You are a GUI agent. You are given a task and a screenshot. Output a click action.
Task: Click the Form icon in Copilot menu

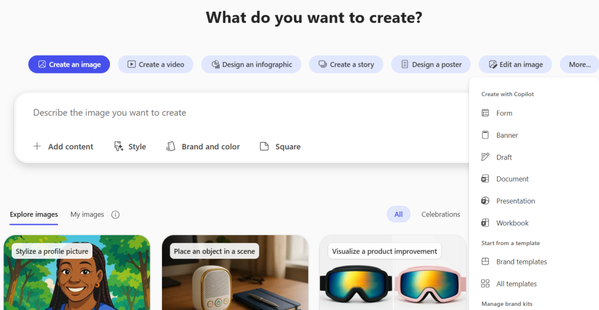tap(485, 113)
